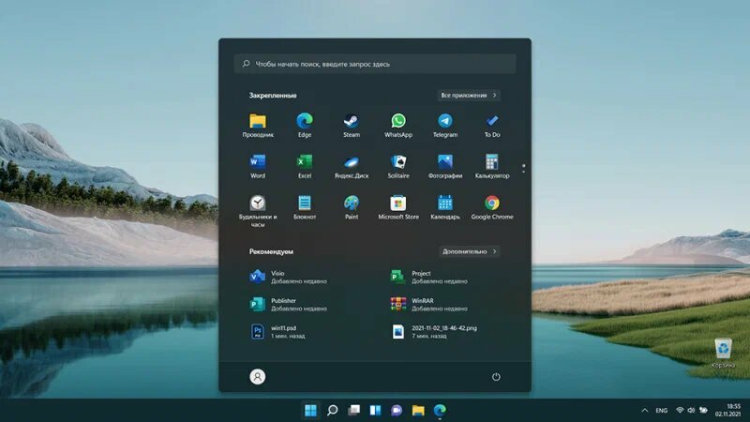Click the Дополнительно button

pos(470,251)
